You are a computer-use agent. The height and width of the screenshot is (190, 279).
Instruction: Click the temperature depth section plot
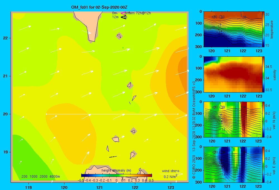tap(233, 29)
